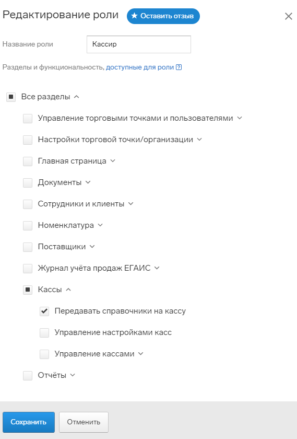Close the role editing dialog with X
The height and width of the screenshot is (439, 297).
tap(288, 16)
